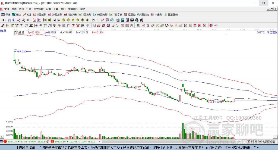The height and width of the screenshot is (150, 278).
Task: Open the 江恩 menu
Action: [x=29, y=9]
